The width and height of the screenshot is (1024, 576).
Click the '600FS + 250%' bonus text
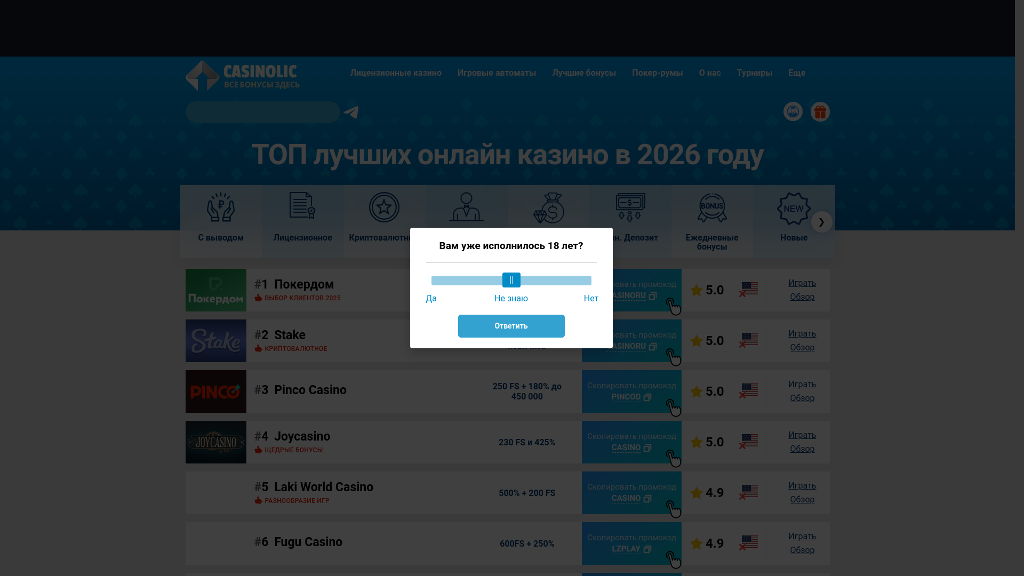coord(527,544)
